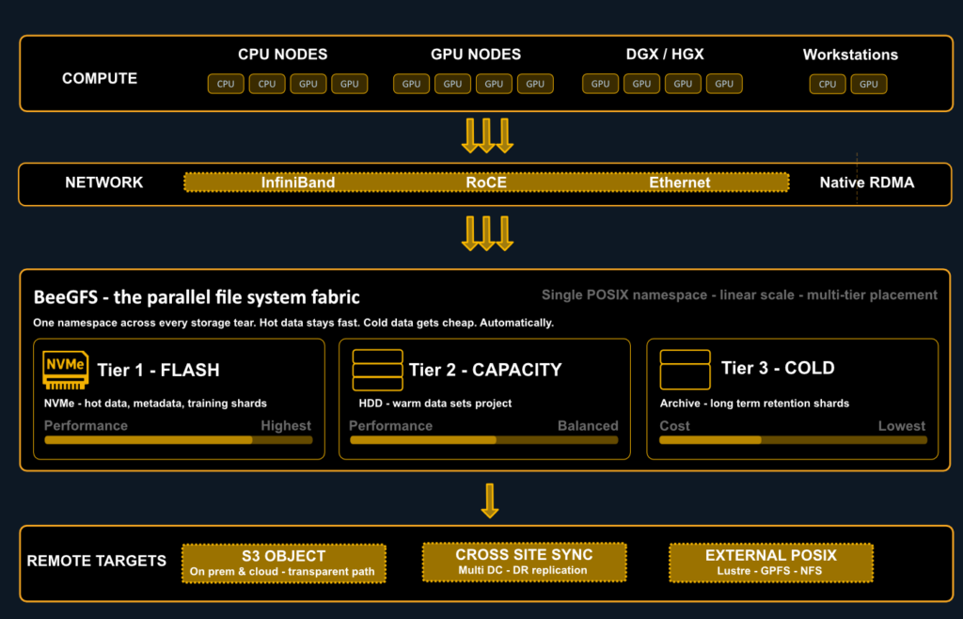Click the DGX / HGX heading
This screenshot has height=619, width=963.
pos(665,54)
